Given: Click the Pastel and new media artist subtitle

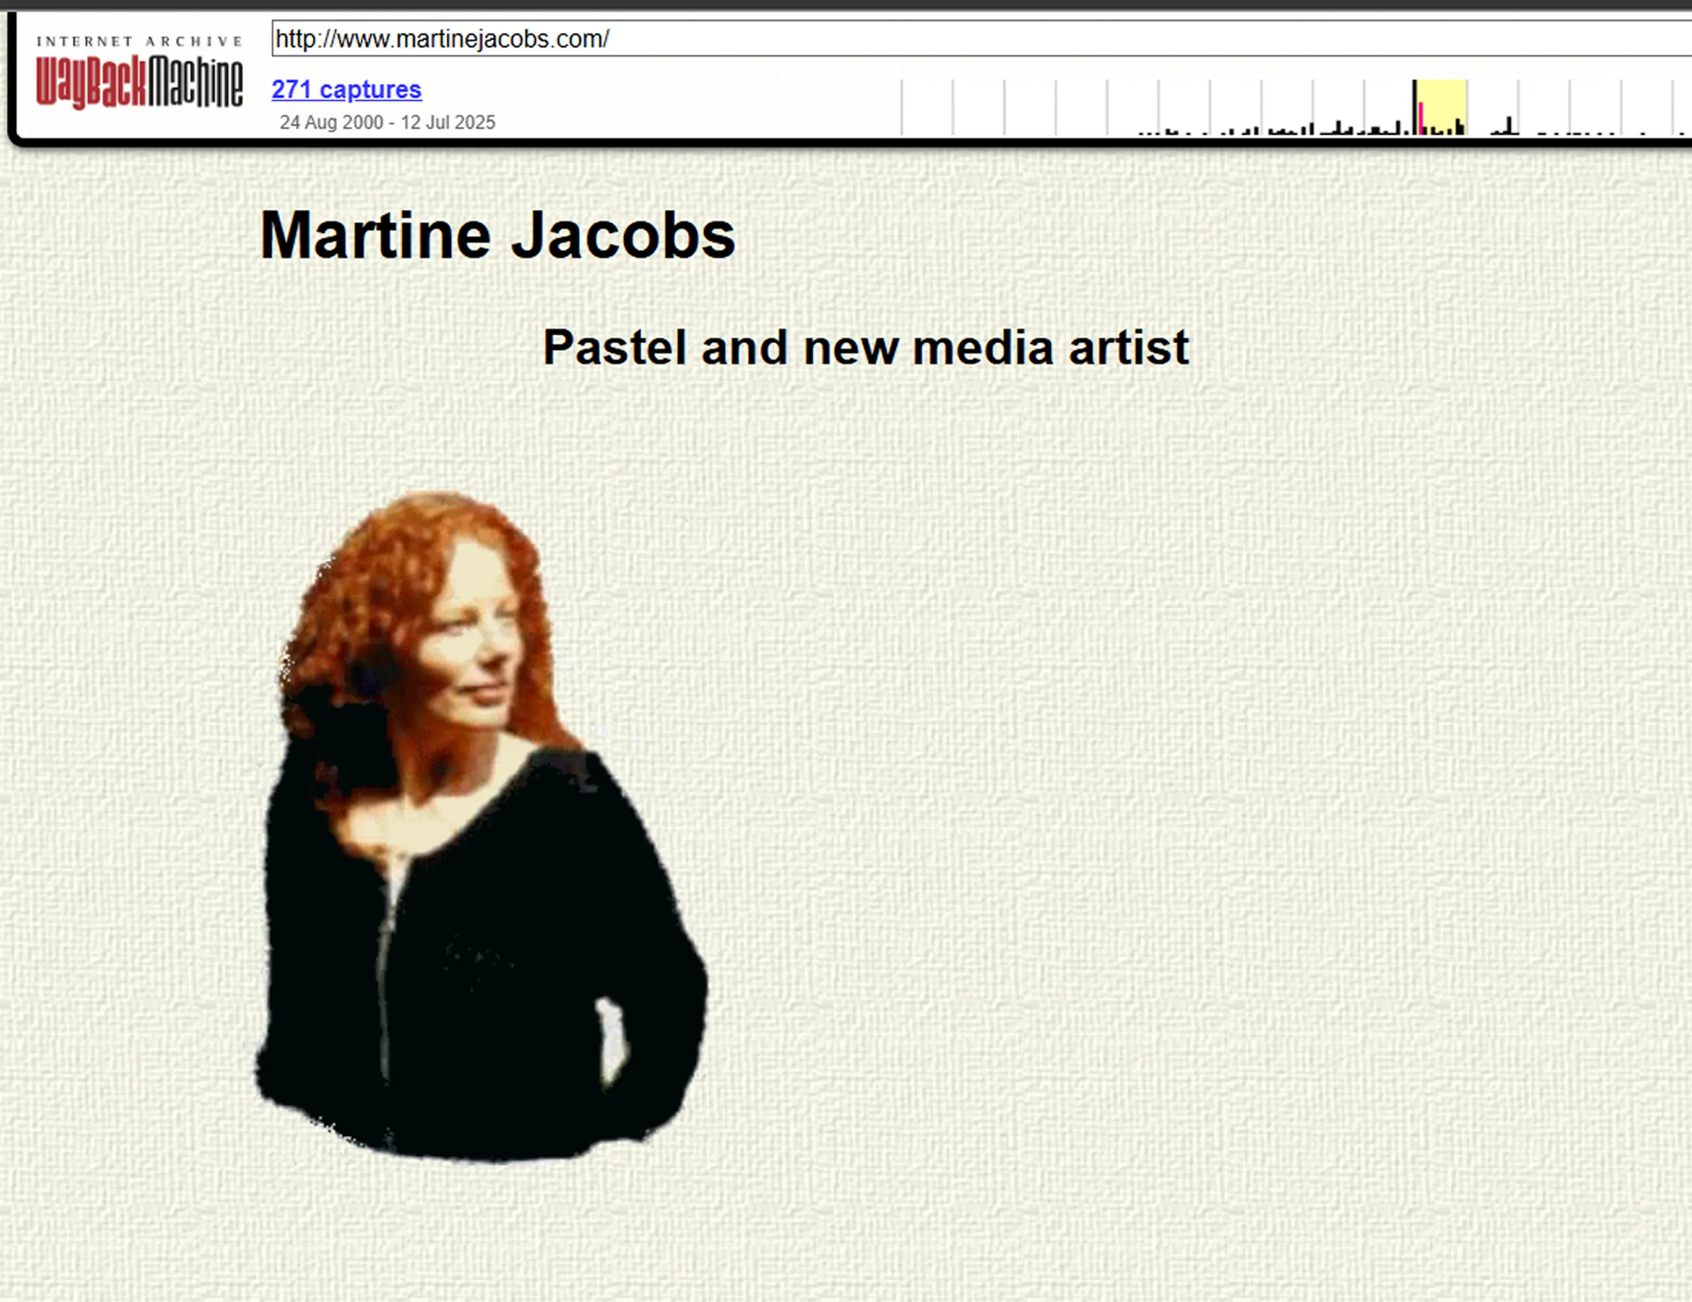Looking at the screenshot, I should tap(866, 347).
